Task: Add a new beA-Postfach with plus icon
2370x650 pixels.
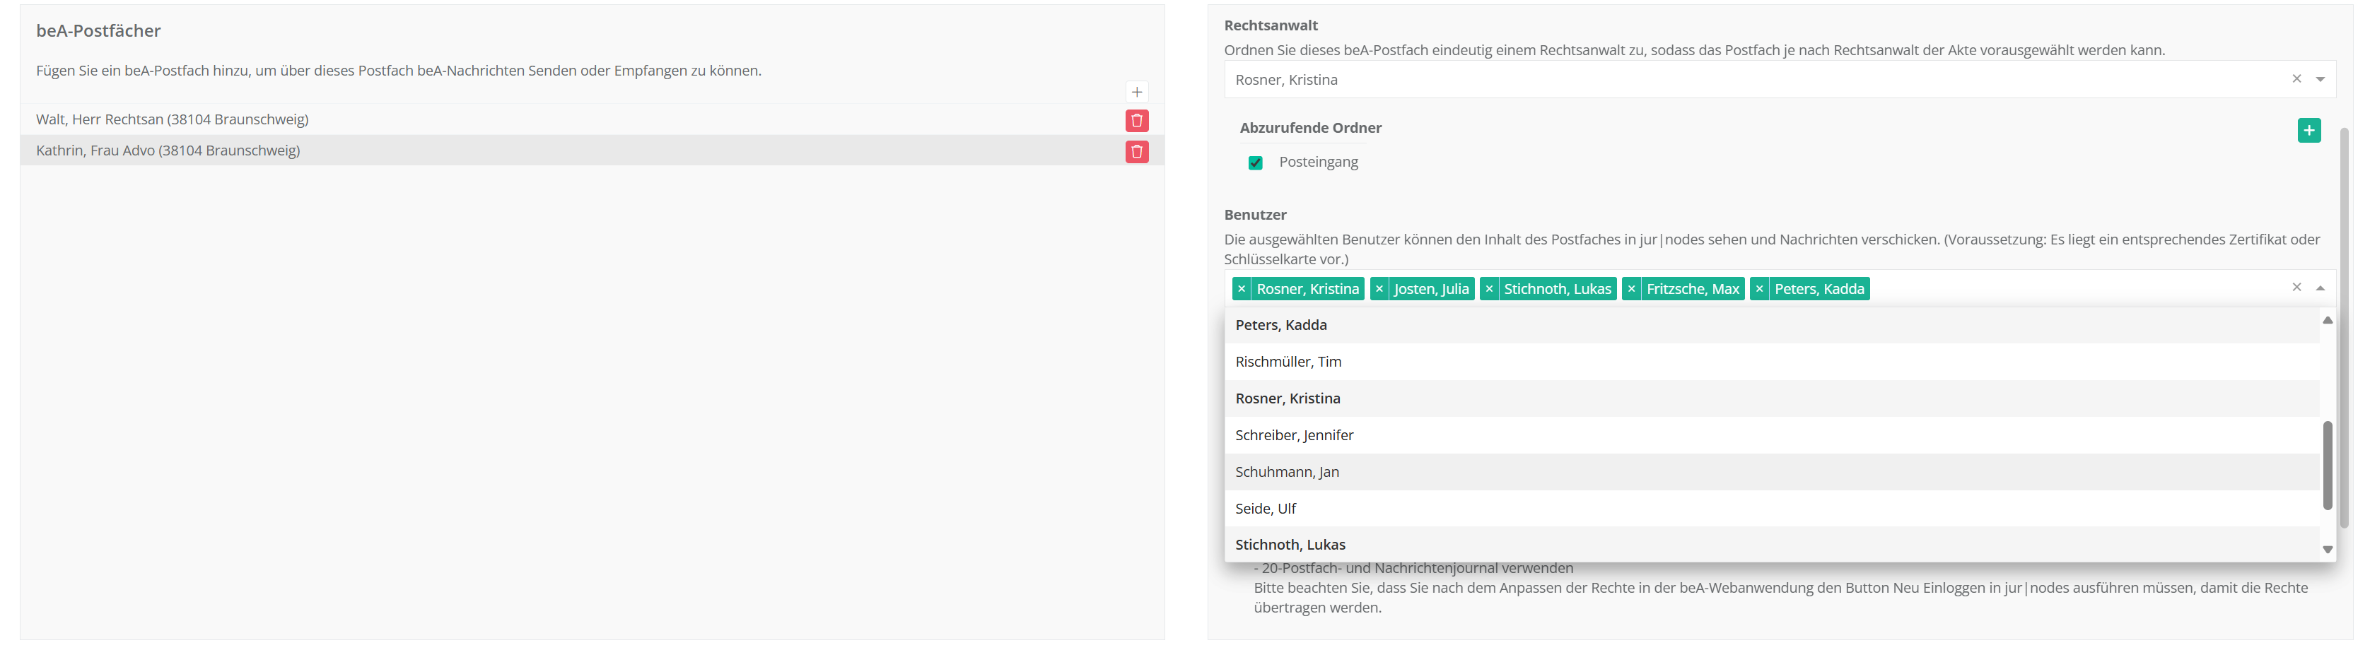Action: click(1136, 92)
